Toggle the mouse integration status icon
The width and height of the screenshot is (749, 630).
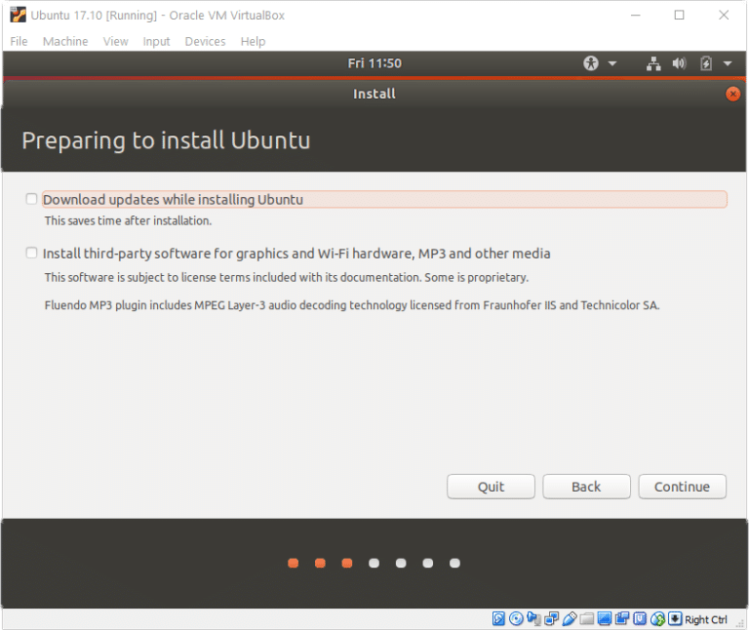pos(657,619)
